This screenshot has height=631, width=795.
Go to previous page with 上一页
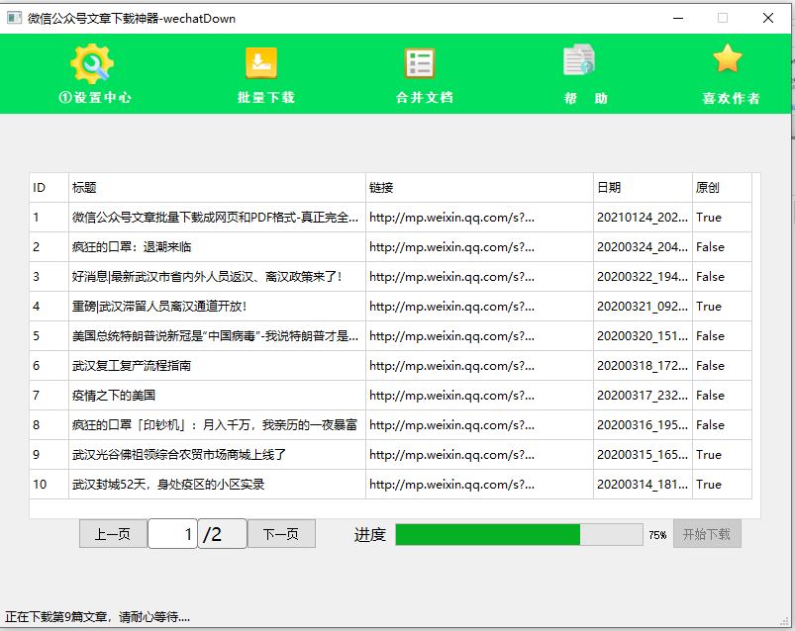(x=113, y=534)
